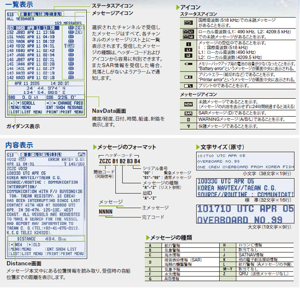
Task: Click the low battery status icon in the legend
Action: [x=188, y=64]
